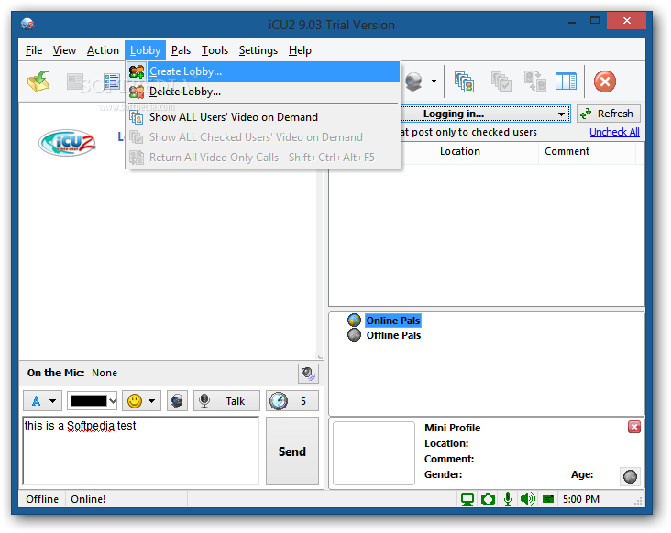Screen dimensions: 671x533
Task: Open the Help menu
Action: [300, 50]
